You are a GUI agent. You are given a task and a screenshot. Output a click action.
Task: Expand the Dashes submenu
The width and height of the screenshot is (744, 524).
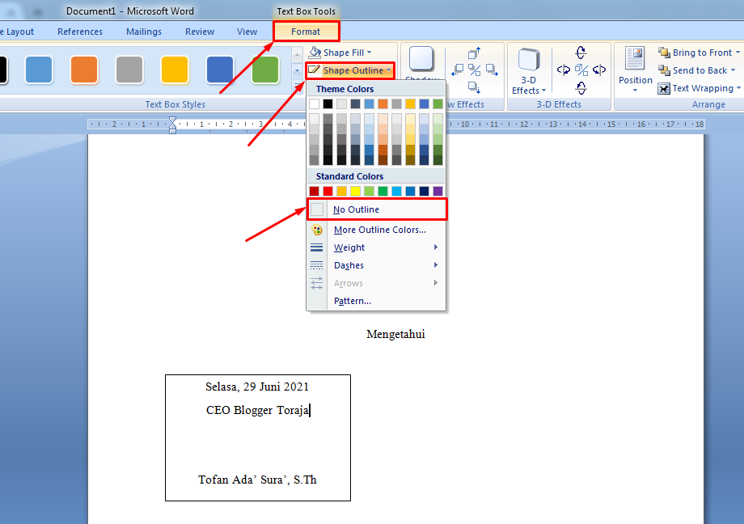pyautogui.click(x=349, y=264)
